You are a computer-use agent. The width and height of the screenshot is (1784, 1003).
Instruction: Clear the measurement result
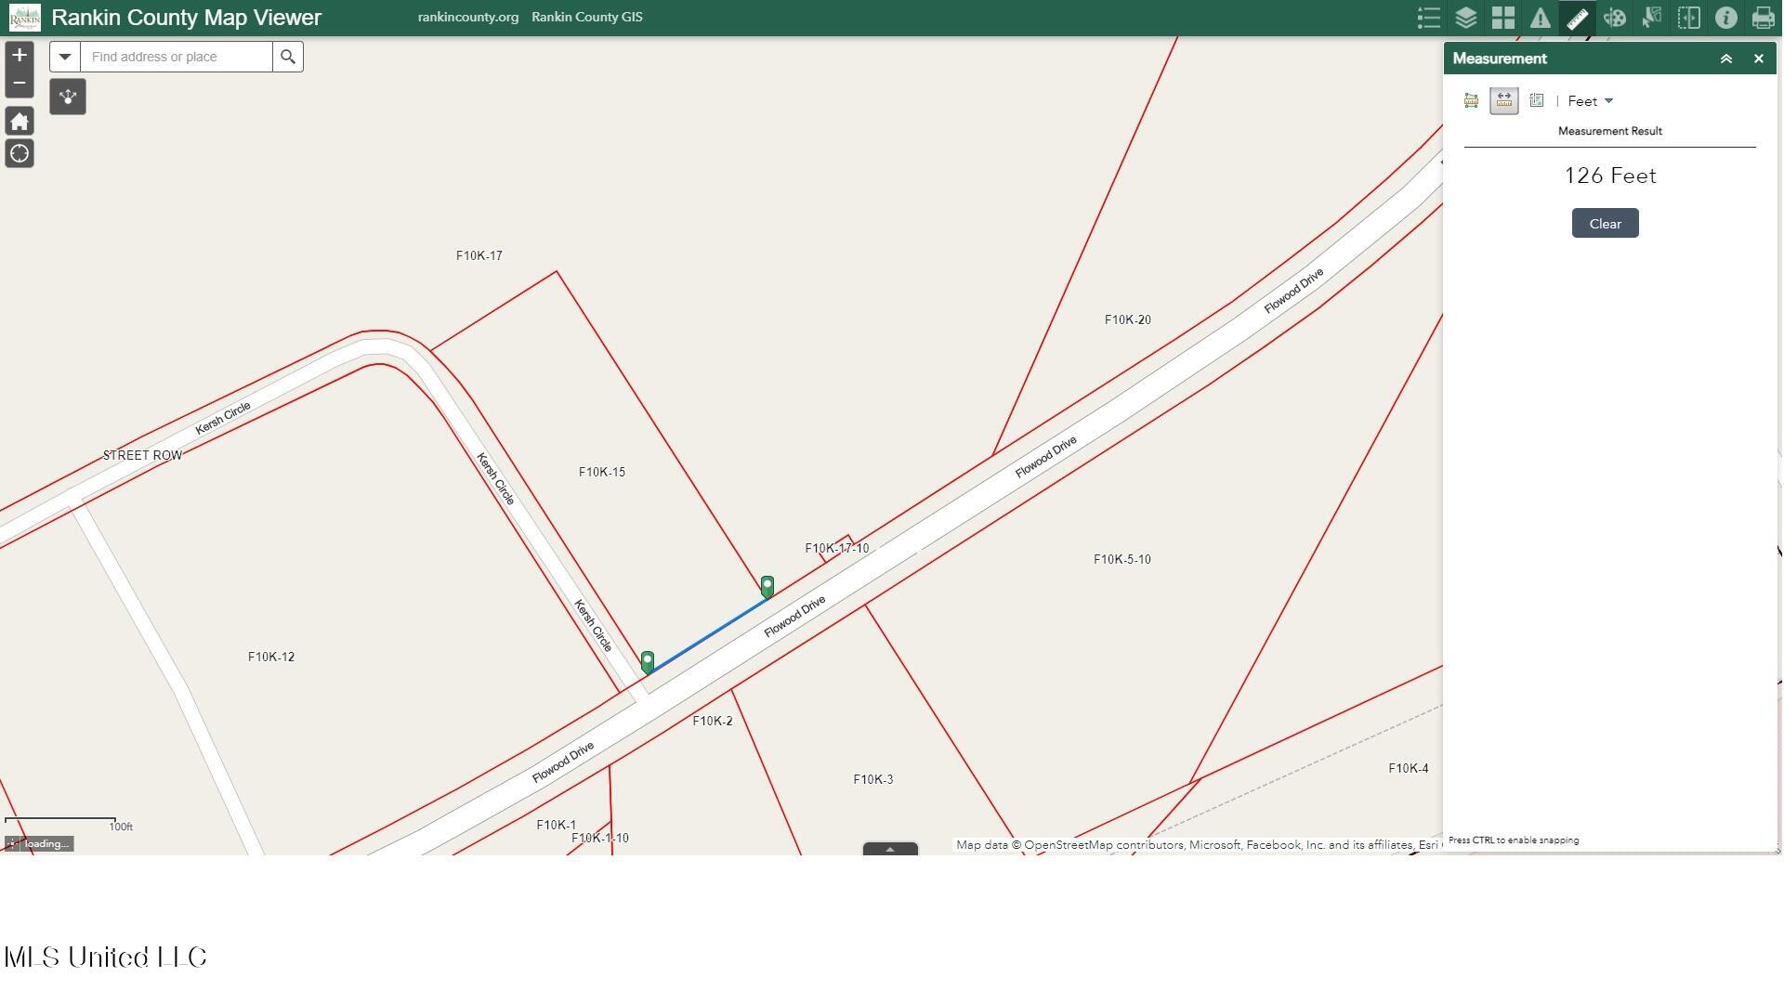click(1605, 224)
